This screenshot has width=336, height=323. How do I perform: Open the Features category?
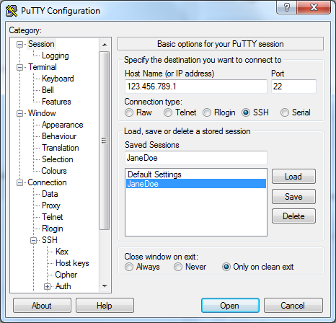coord(56,102)
